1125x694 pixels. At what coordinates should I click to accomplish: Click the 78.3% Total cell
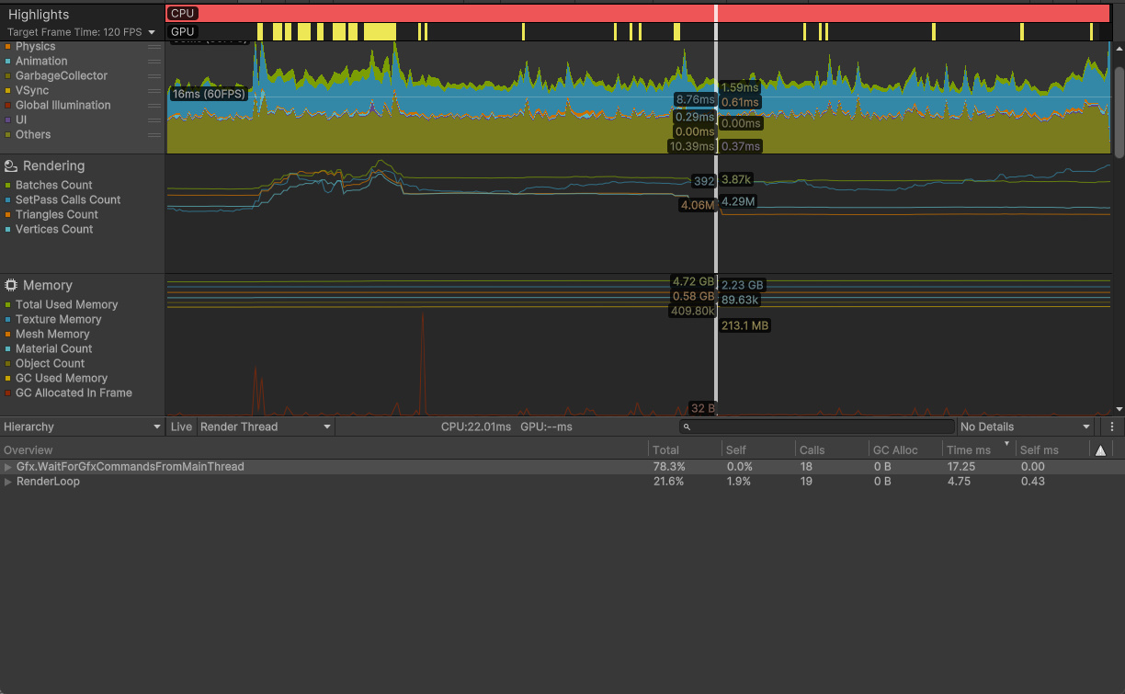click(x=669, y=467)
